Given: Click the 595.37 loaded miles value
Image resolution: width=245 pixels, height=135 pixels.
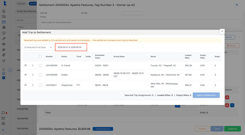Looking at the screenshot, I should [188, 85].
